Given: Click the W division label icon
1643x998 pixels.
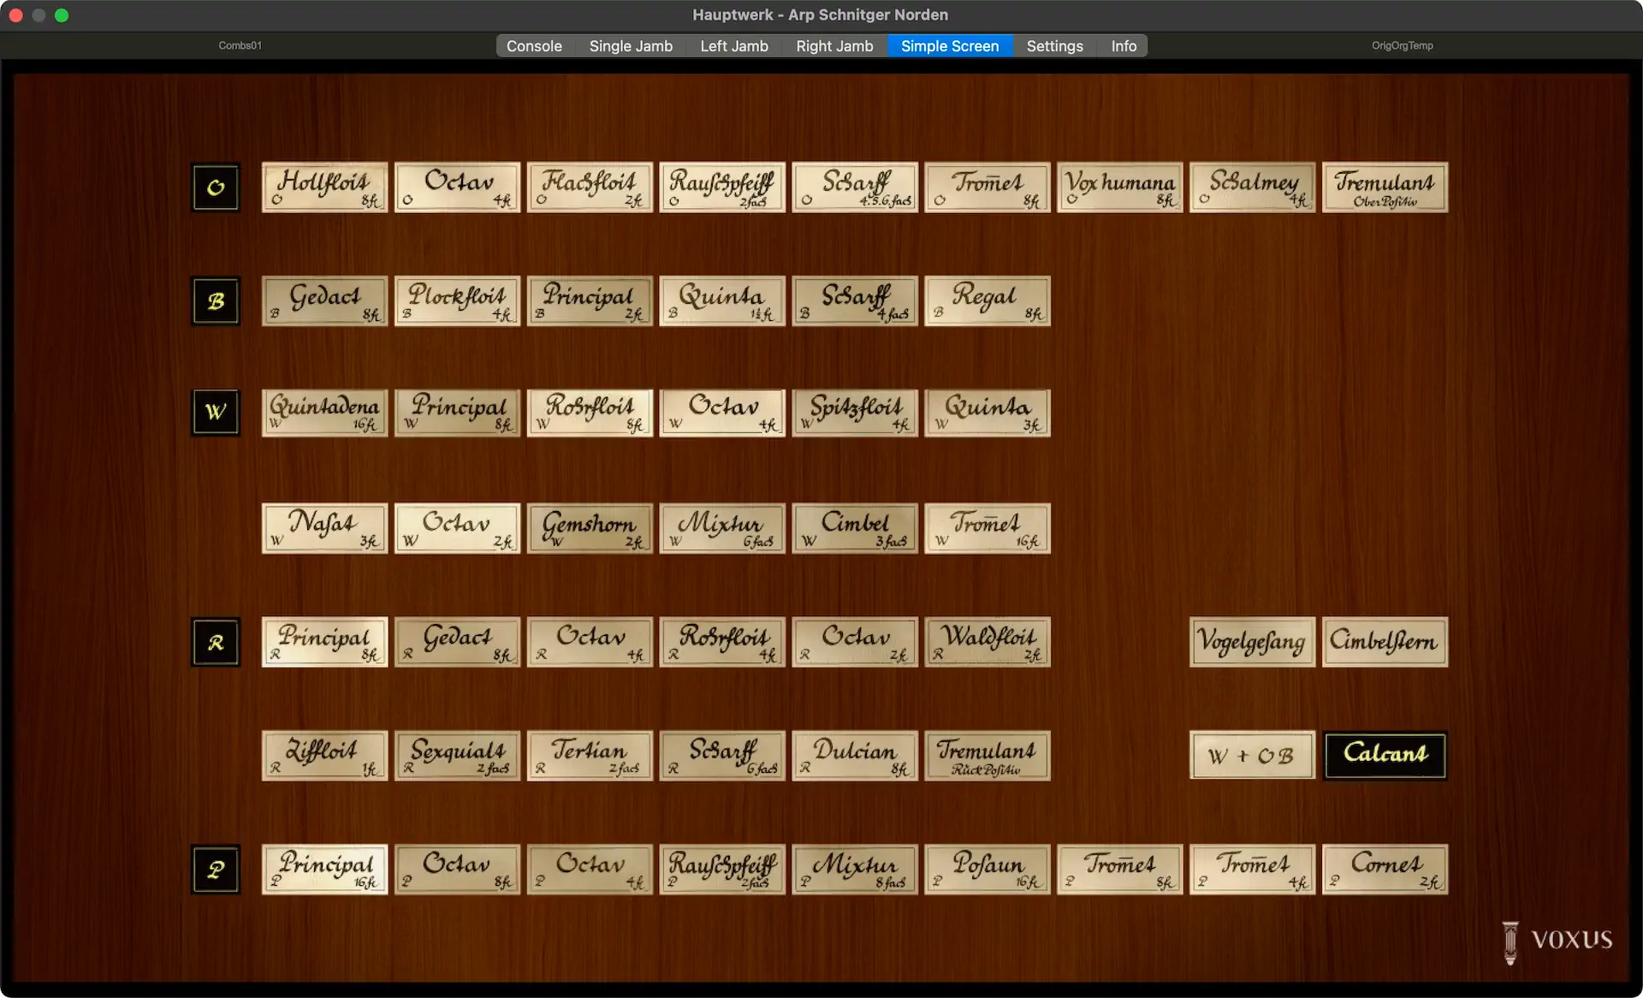Looking at the screenshot, I should tap(216, 413).
